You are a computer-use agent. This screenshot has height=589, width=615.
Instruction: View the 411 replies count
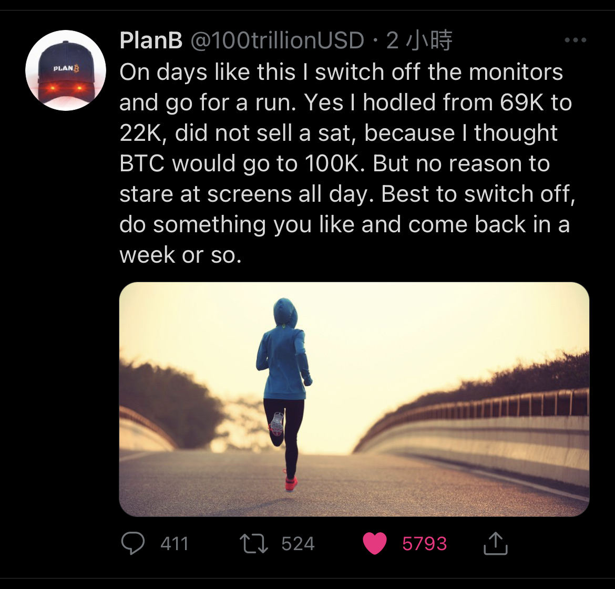(175, 543)
